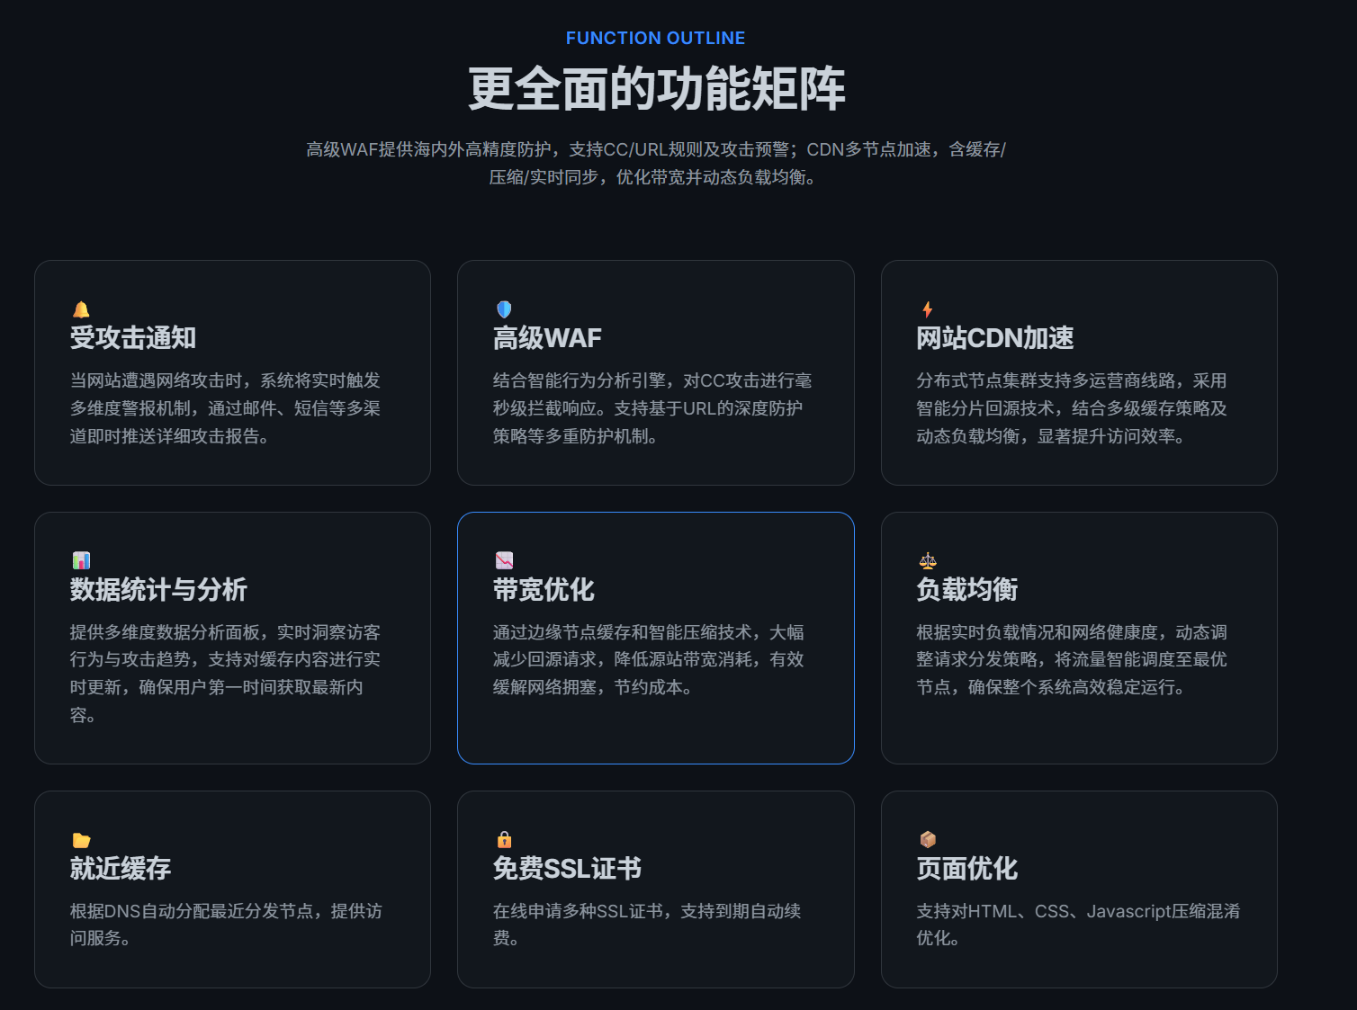Select the shield icon above 高级WAF

pyautogui.click(x=504, y=309)
